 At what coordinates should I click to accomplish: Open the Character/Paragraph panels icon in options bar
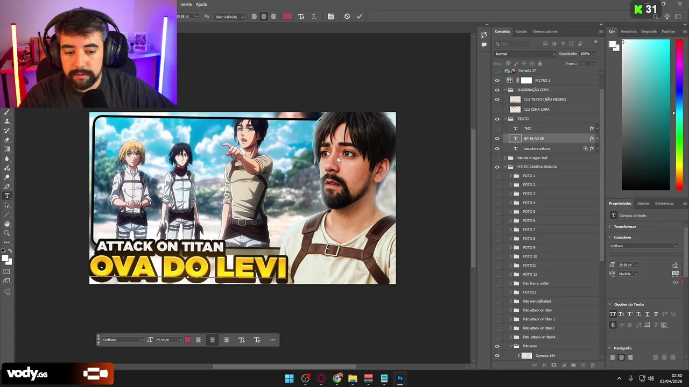(331, 16)
